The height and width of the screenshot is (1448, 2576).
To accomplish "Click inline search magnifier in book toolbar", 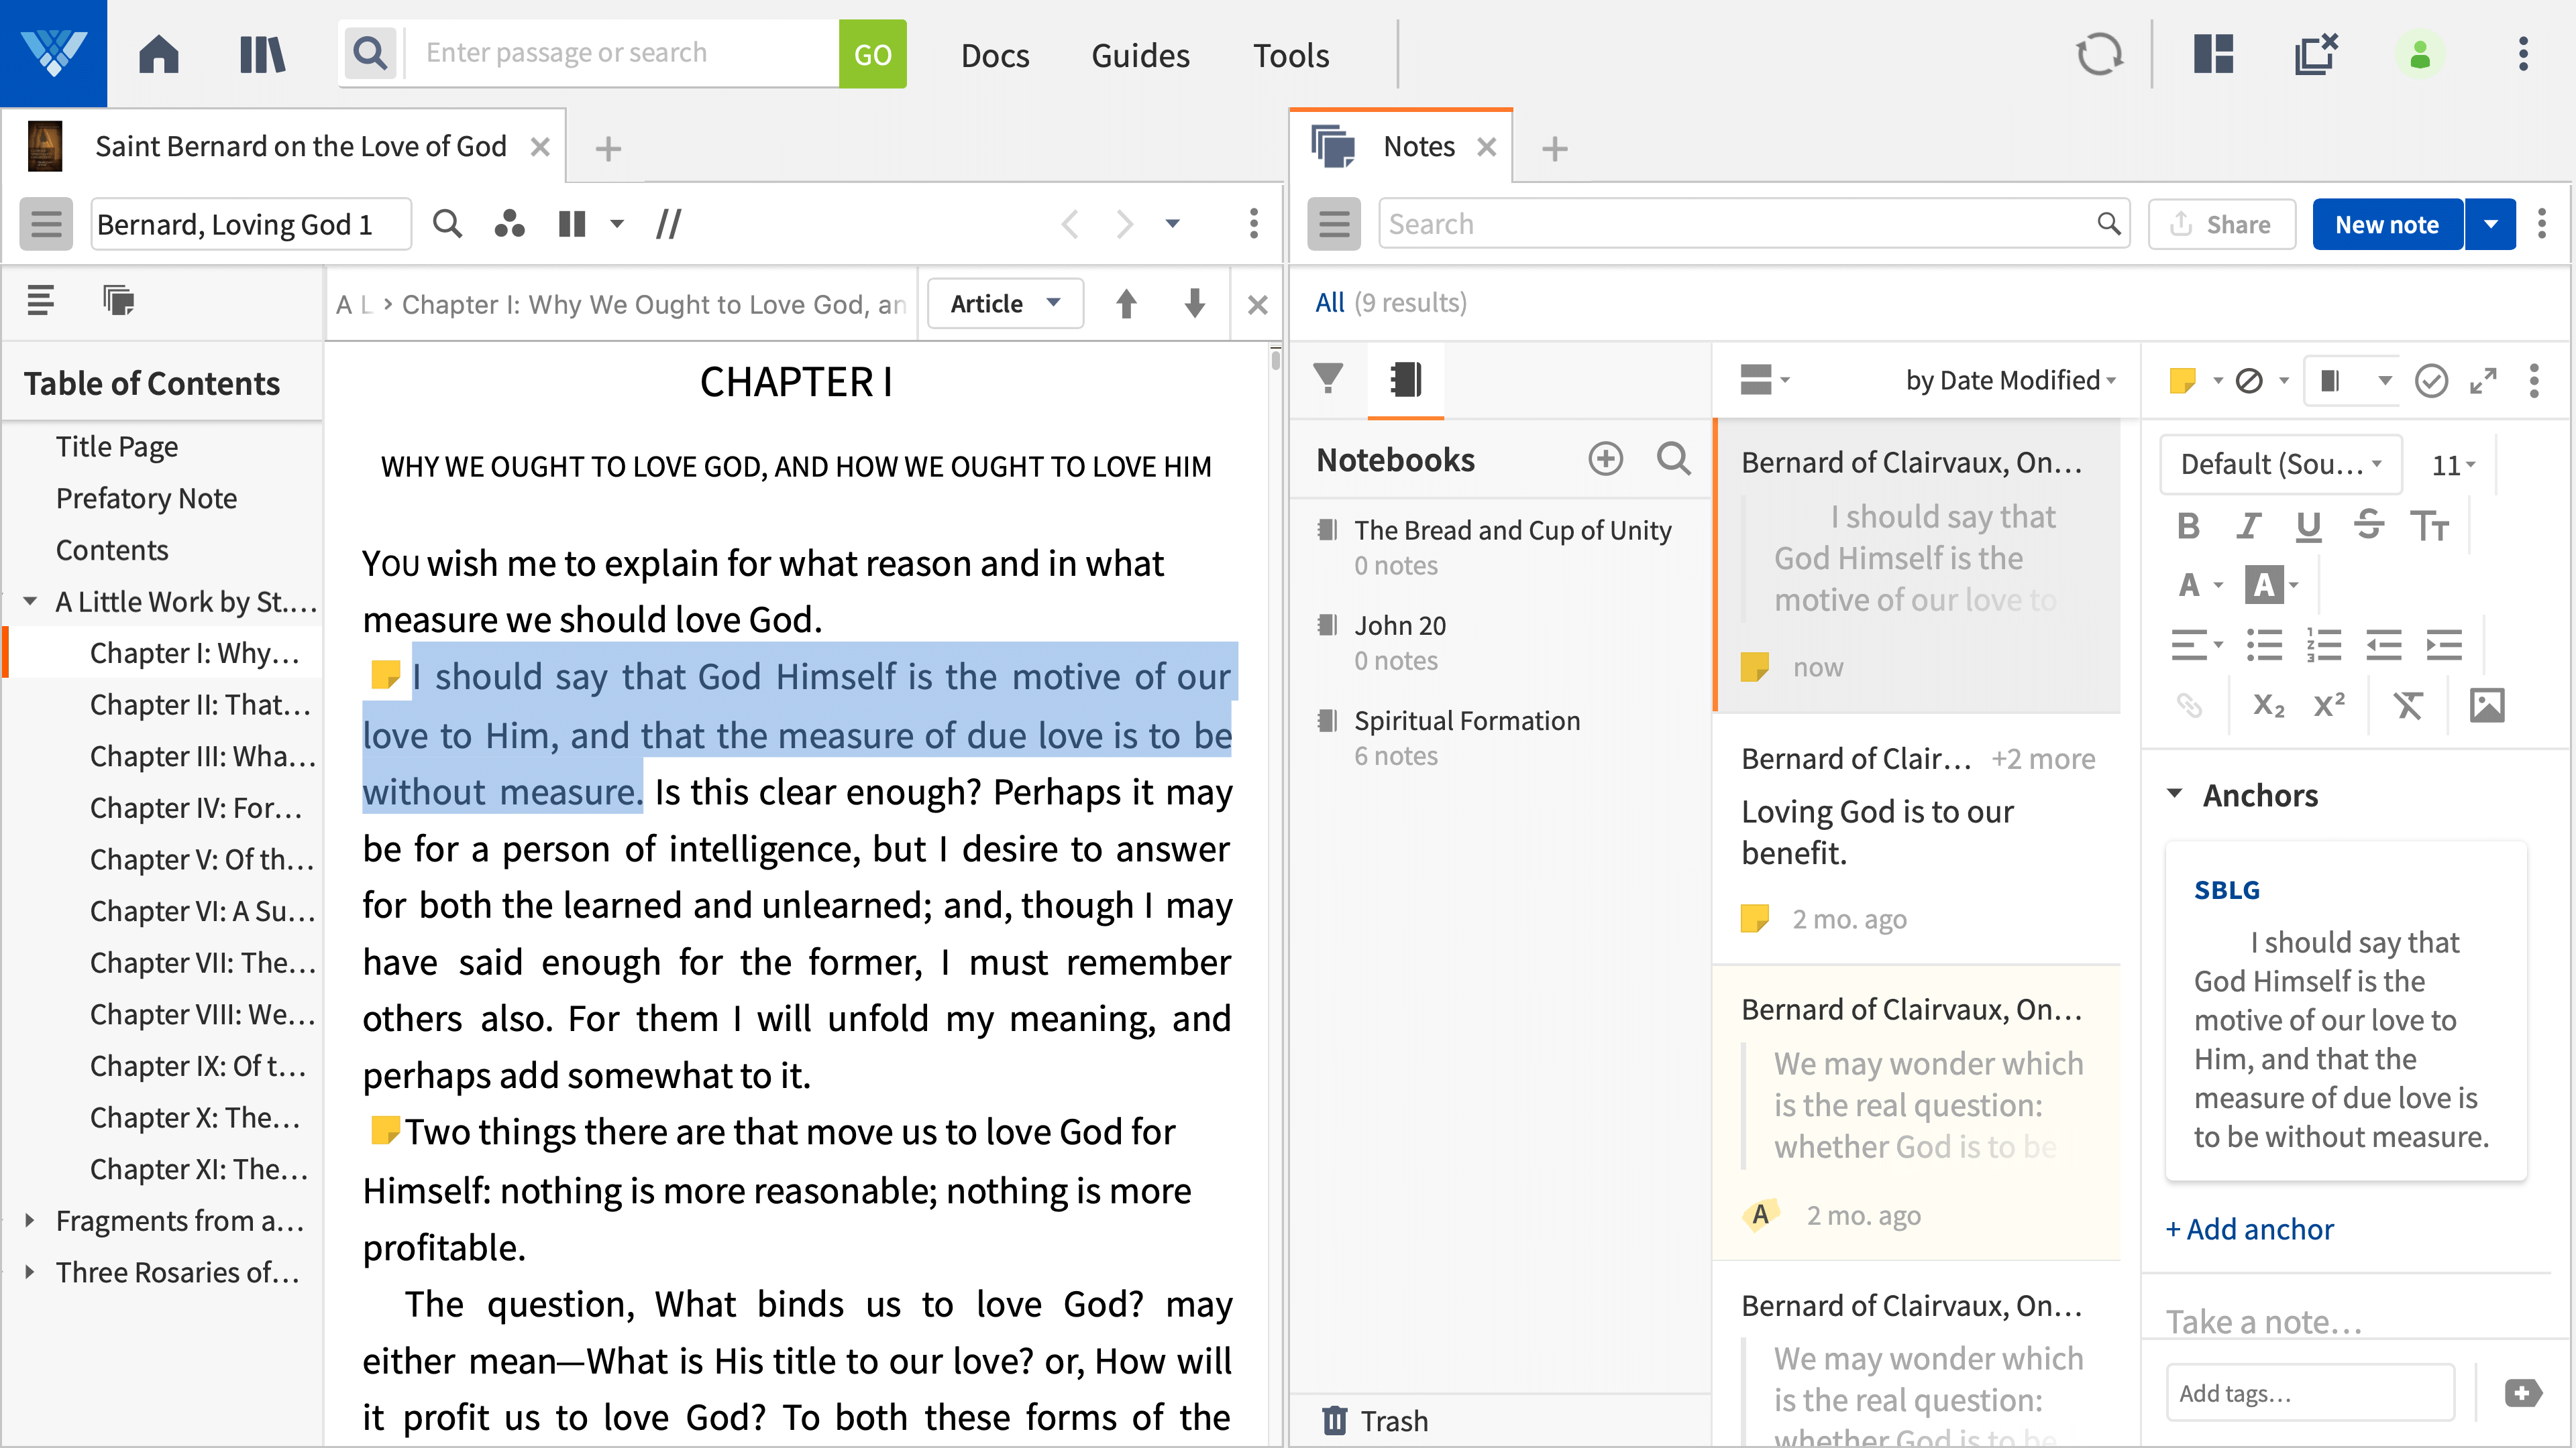I will [x=447, y=224].
